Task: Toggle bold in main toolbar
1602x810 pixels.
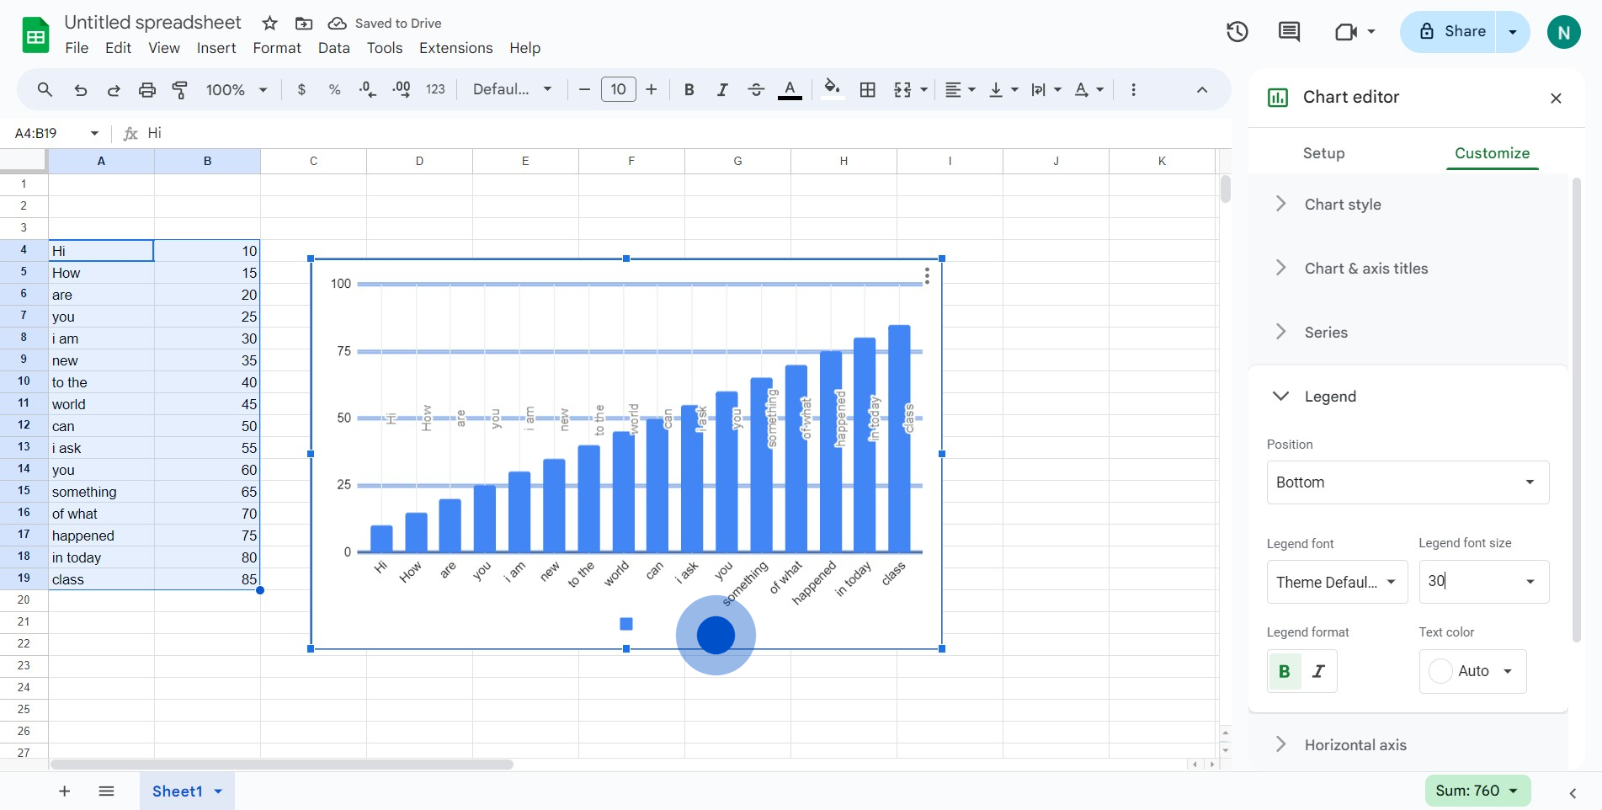Action: (689, 89)
